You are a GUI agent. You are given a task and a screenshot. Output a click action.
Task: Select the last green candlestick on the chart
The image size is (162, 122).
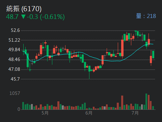coord(153,55)
